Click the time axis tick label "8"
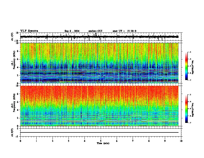This screenshot has width=204, height=158. click(149, 141)
